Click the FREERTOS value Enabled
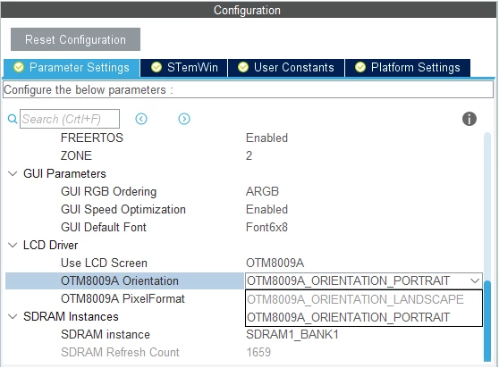499x368 pixels. point(266,138)
